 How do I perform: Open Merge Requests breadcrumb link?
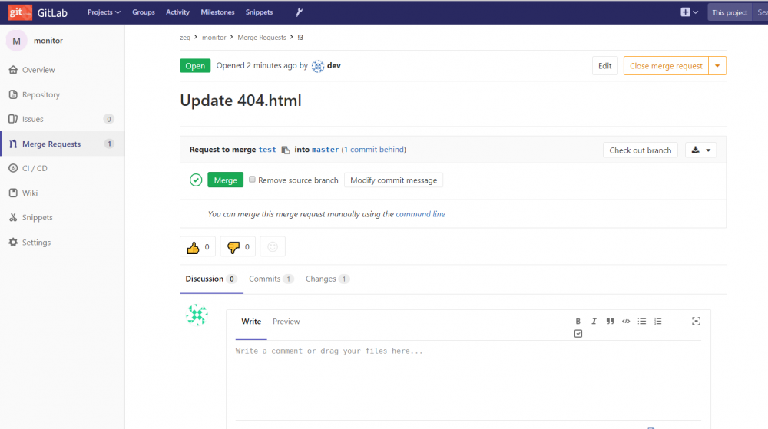coord(262,38)
